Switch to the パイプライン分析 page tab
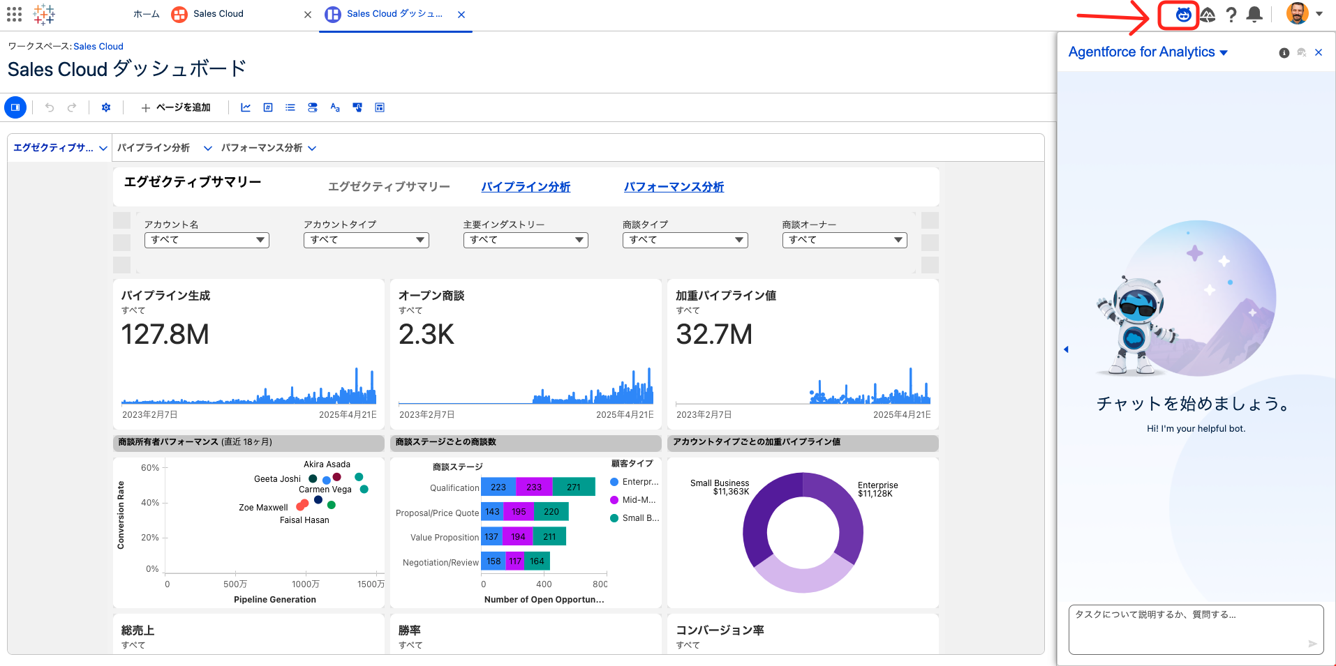The width and height of the screenshot is (1336, 666). (154, 148)
